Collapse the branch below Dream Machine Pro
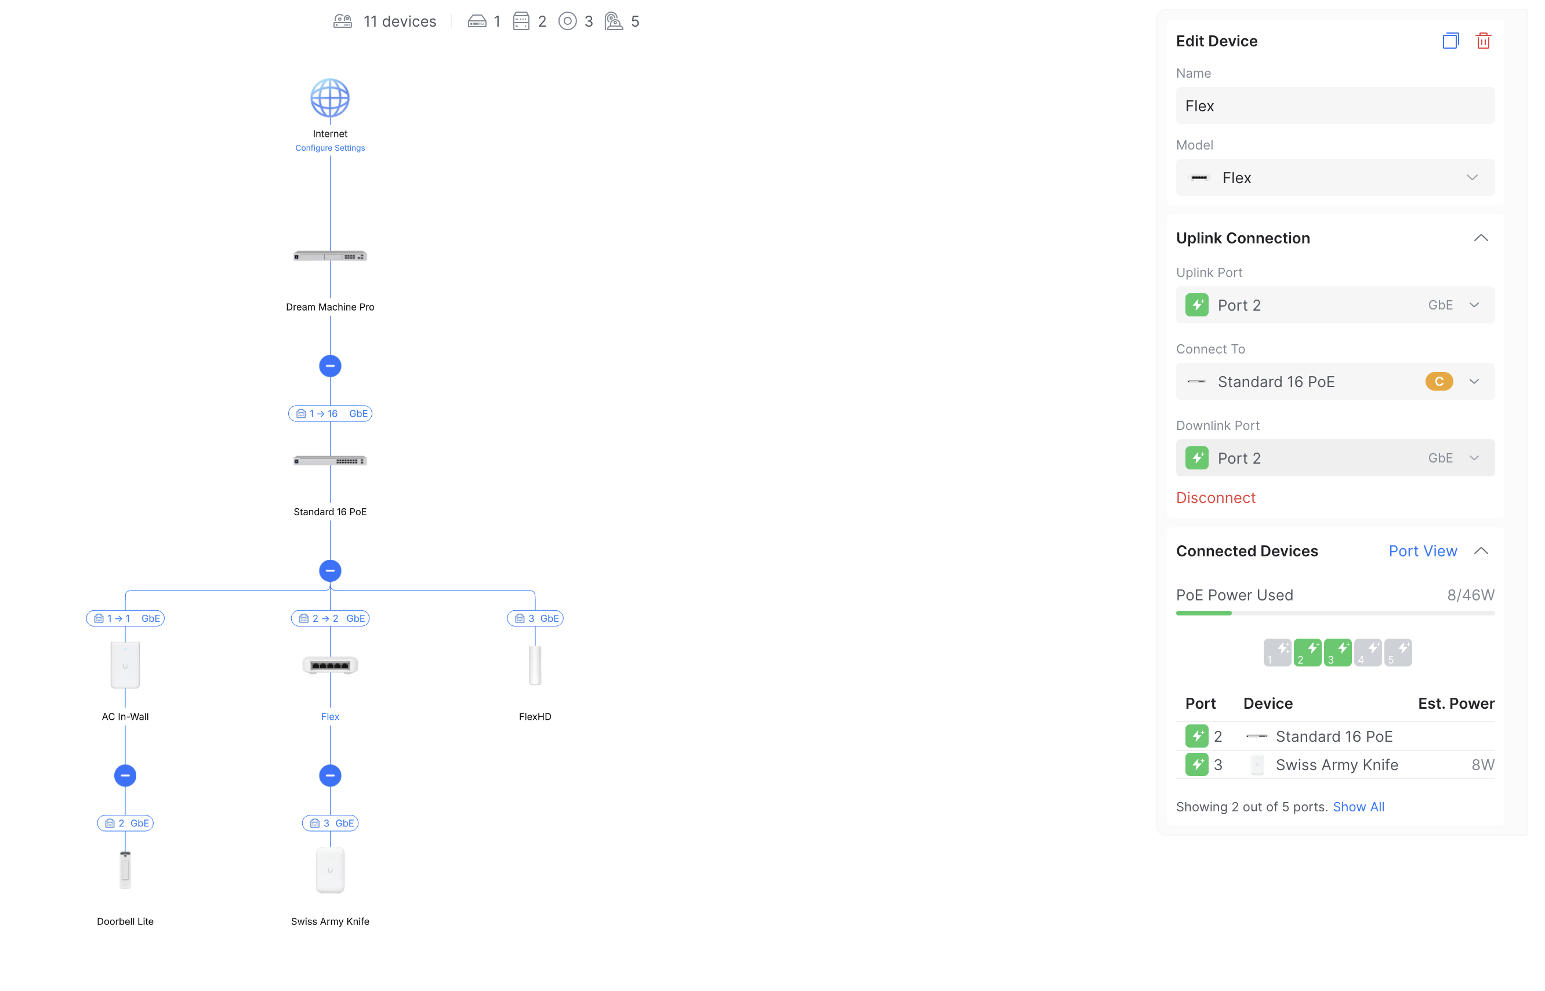 (x=330, y=366)
